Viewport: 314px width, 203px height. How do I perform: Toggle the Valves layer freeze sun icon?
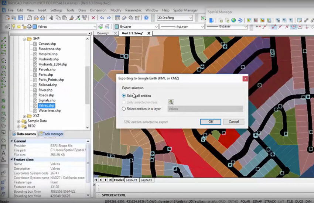pos(19,27)
